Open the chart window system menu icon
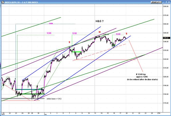 [x=3, y=2]
